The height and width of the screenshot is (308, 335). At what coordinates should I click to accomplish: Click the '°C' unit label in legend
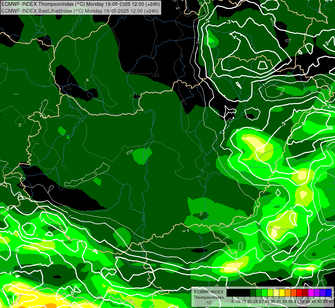209,303
